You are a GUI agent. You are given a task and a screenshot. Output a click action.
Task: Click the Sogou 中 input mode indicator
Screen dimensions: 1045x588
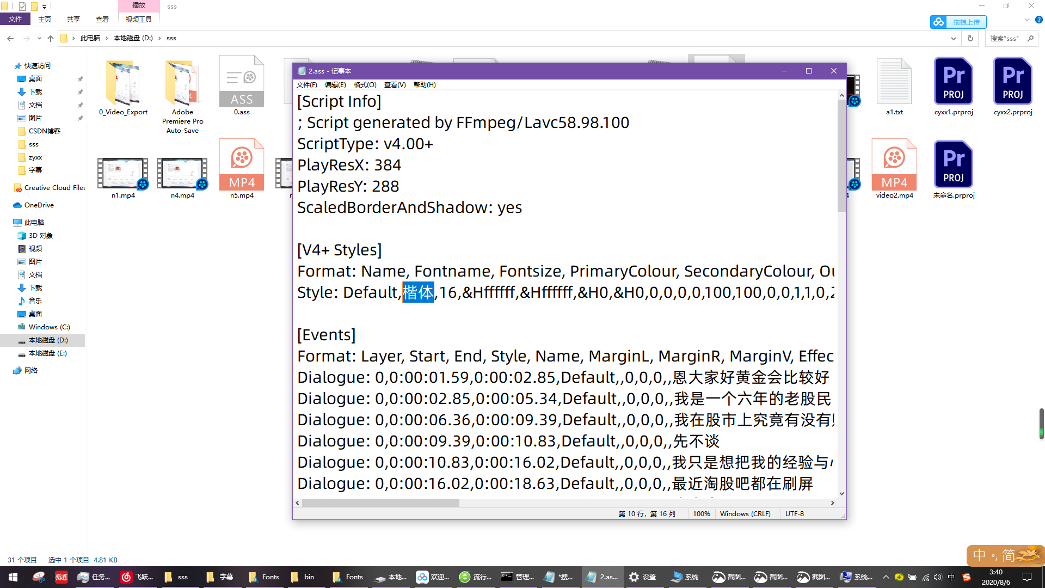point(979,555)
